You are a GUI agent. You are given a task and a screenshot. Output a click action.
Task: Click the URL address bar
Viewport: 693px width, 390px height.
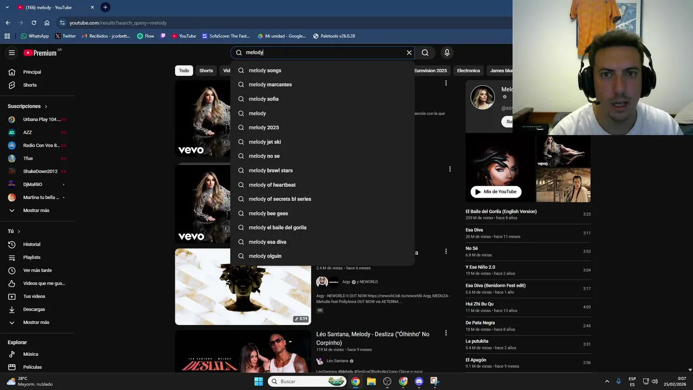[x=282, y=23]
